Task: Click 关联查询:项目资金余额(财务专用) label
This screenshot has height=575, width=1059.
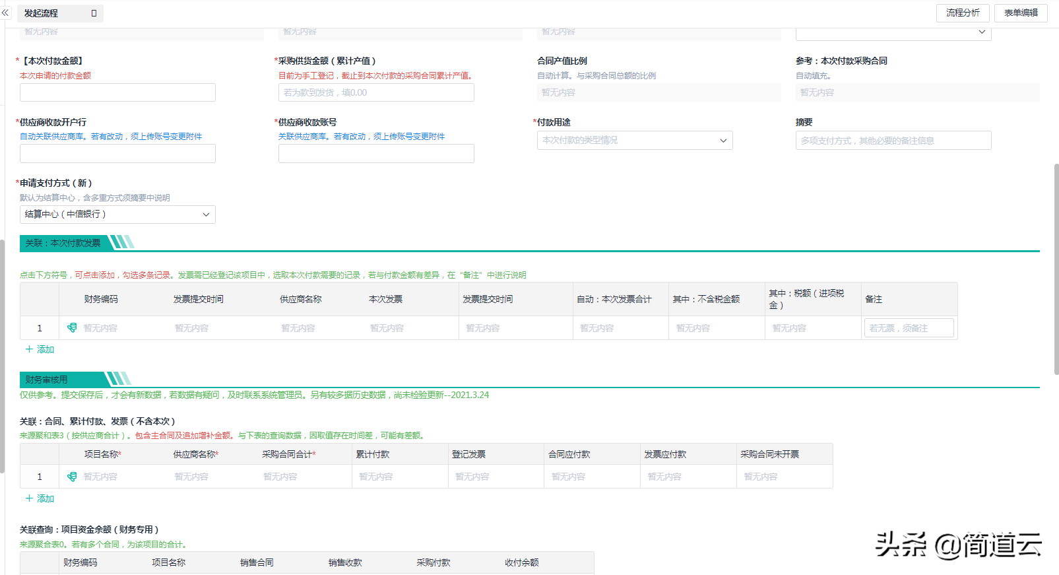Action: 89,529
